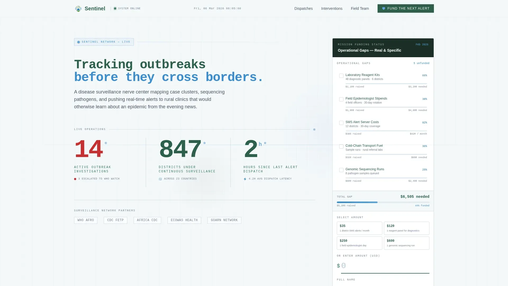The width and height of the screenshot is (508, 286).
Task: Click the 'Feb 2026' date label
Action: tap(422, 44)
